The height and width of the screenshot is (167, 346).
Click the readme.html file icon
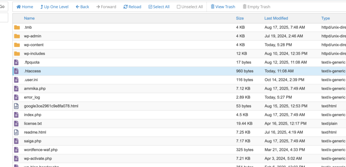[17, 132]
